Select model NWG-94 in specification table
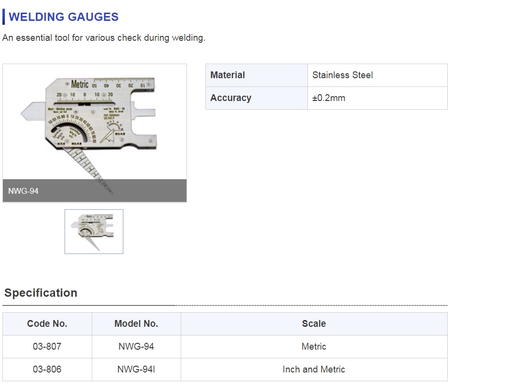Image resolution: width=524 pixels, height=388 pixels. (x=136, y=347)
